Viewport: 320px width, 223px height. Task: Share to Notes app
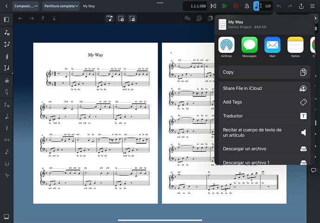[x=295, y=47]
